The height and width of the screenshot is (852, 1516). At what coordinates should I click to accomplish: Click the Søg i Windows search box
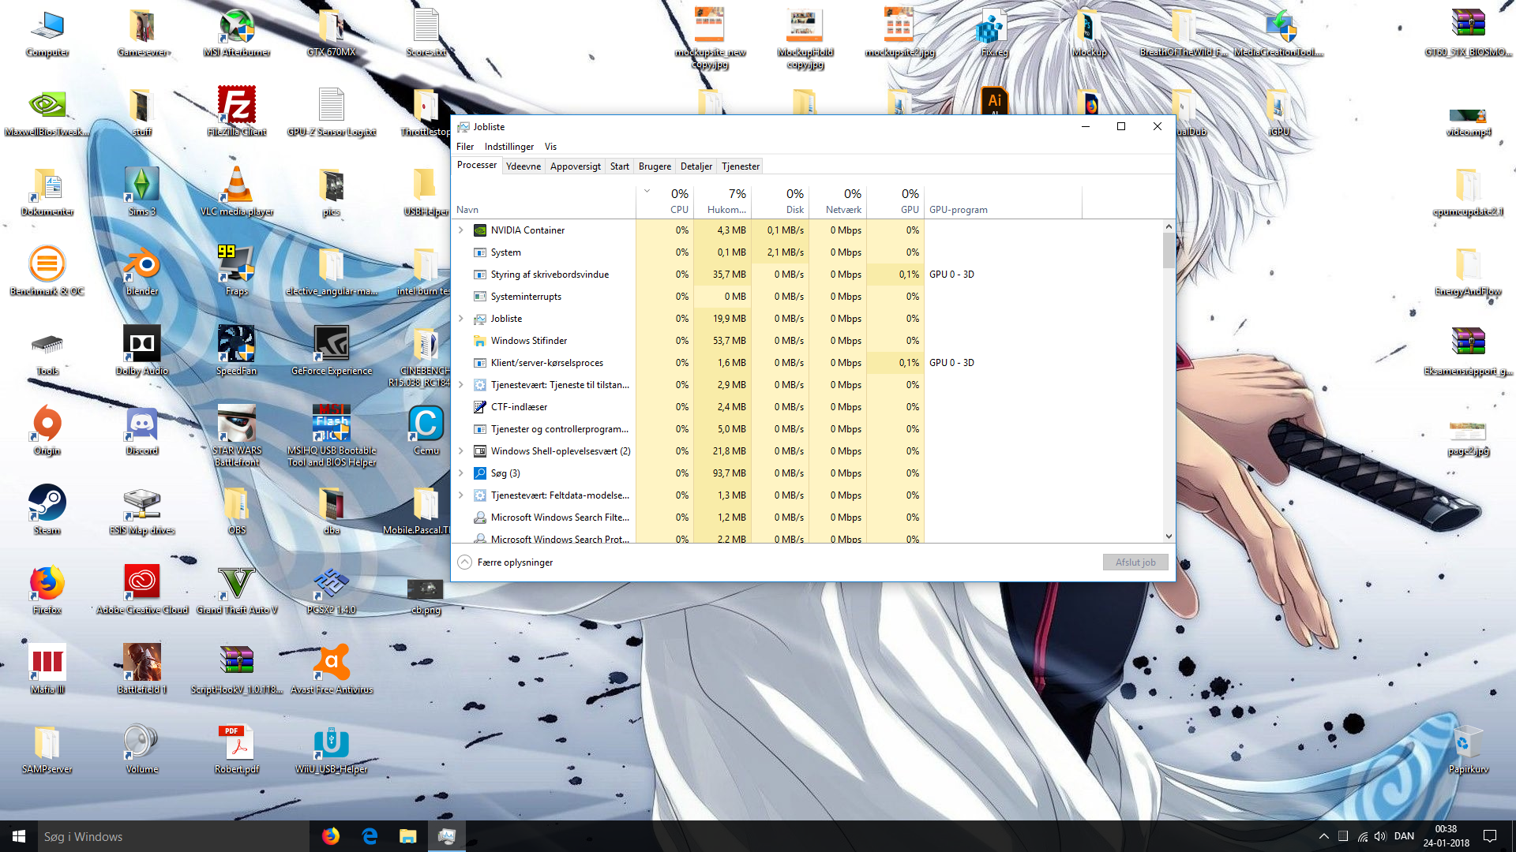pos(174,836)
